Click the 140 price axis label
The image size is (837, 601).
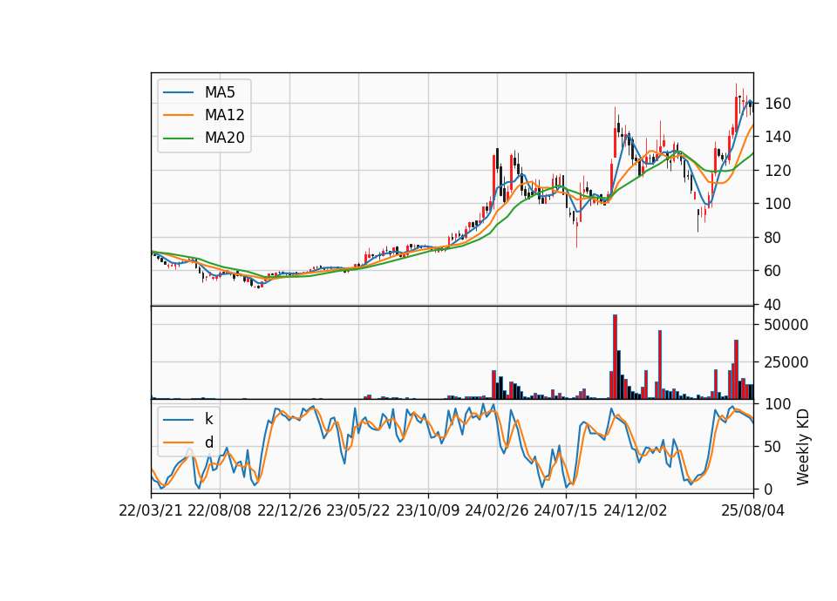coord(777,137)
